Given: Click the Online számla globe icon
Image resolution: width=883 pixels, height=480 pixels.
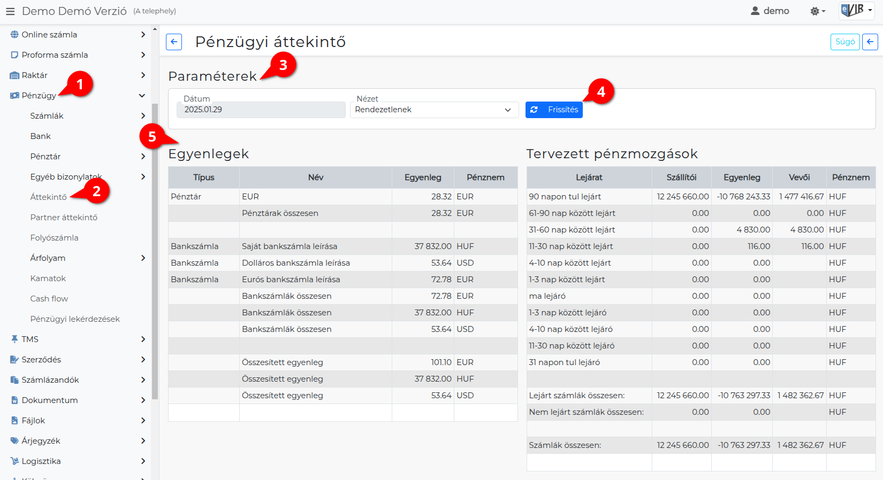Looking at the screenshot, I should [14, 35].
